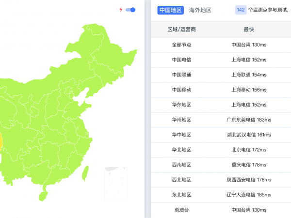Switch to the 海外地区 tab

click(x=200, y=10)
